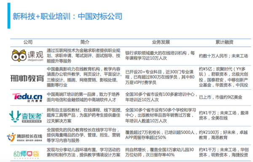The width and height of the screenshot is (253, 162).
Task: Select the 累计融资 column header
Action: (x=224, y=42)
